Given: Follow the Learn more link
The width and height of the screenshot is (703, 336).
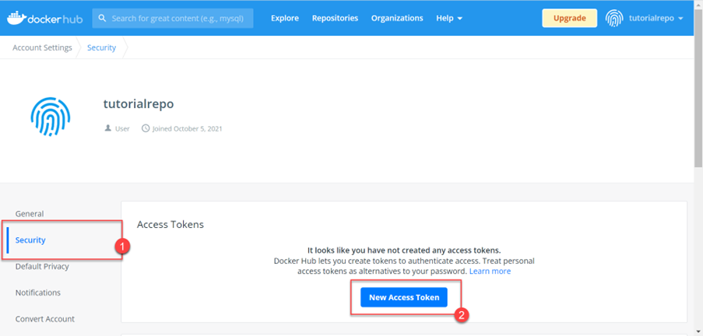Looking at the screenshot, I should pos(490,271).
